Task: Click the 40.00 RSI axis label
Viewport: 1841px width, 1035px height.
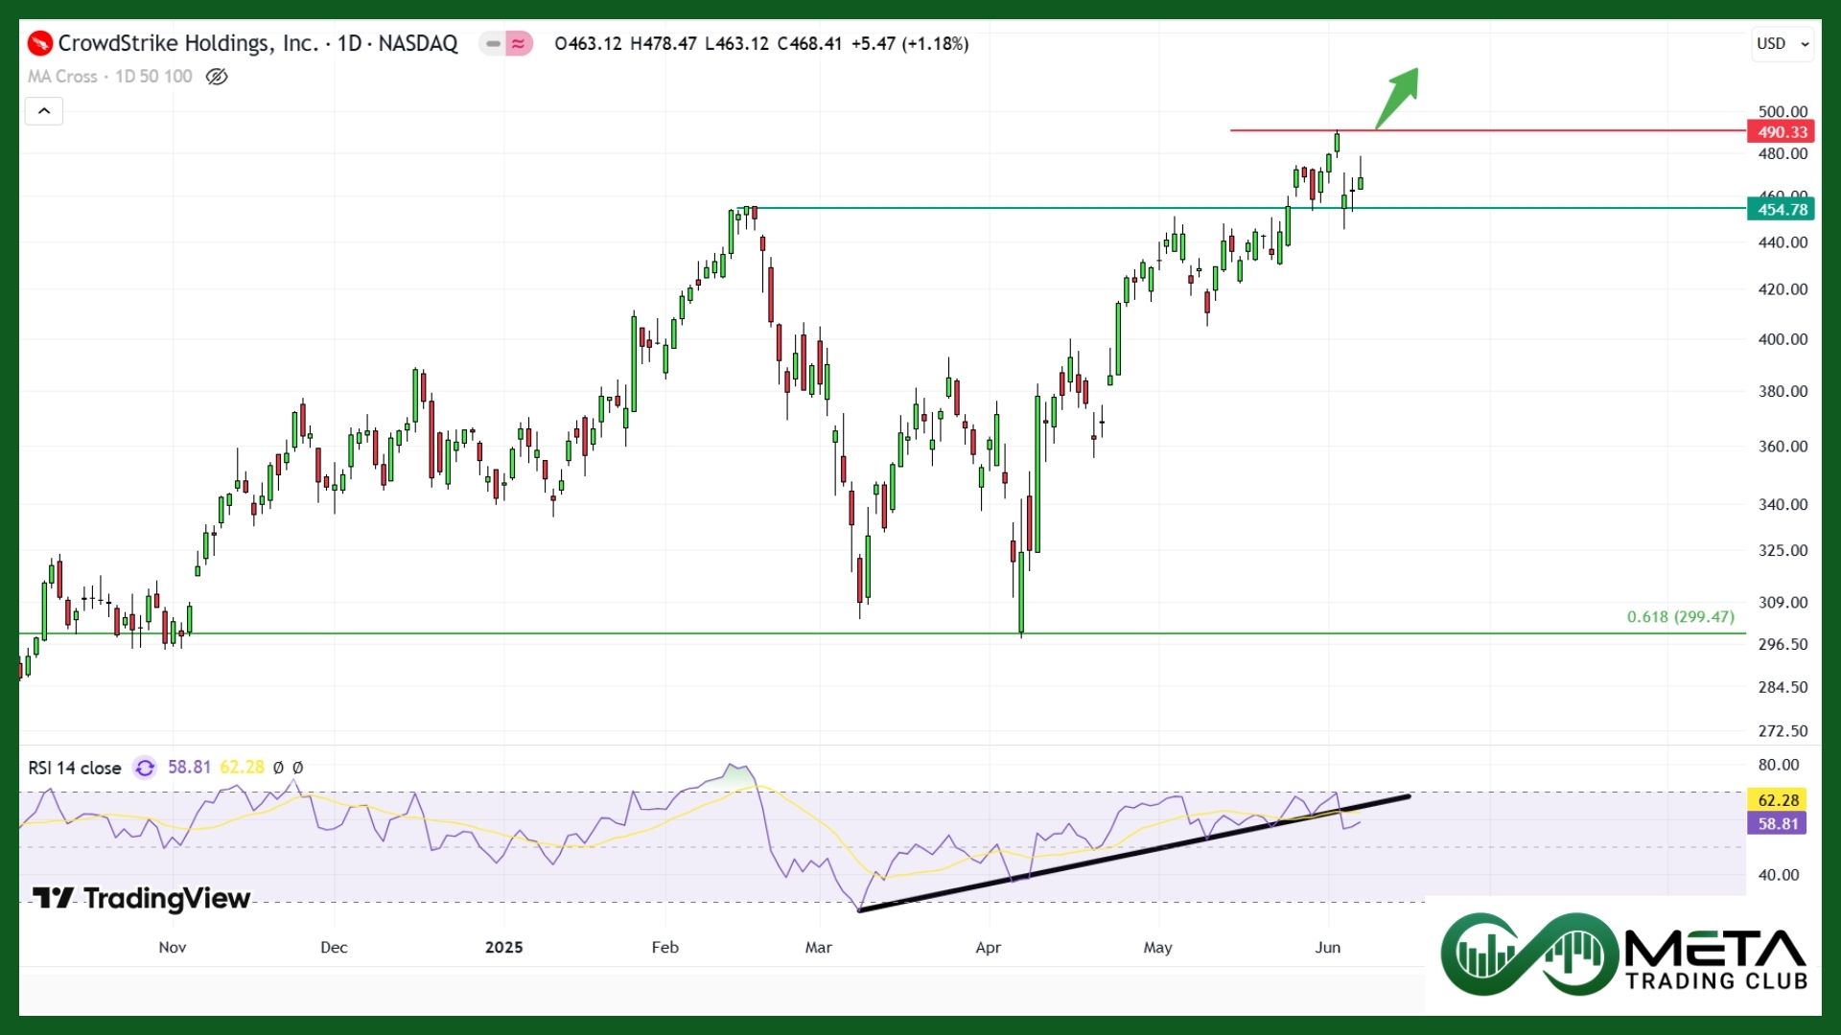Action: point(1779,874)
